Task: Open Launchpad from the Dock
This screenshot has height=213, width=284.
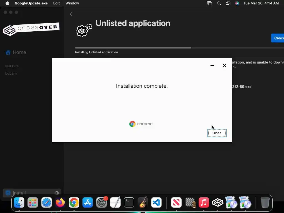Action: click(33, 202)
